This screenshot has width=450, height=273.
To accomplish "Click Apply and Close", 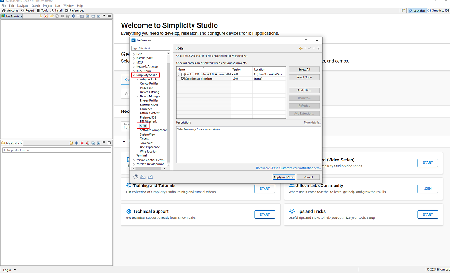I will point(283,177).
